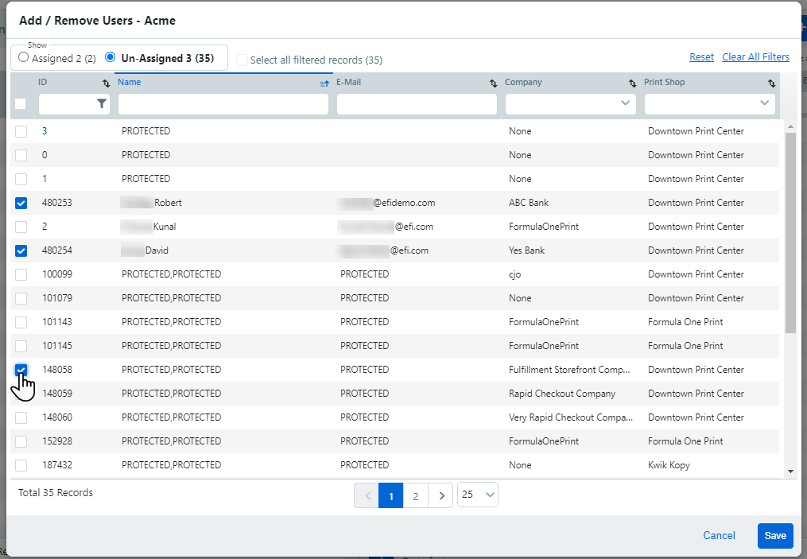The width and height of the screenshot is (807, 559).
Task: Open the Print Shop filter dropdown
Action: 709,104
